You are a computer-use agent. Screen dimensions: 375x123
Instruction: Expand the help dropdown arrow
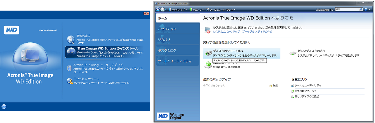[x=369, y=10]
